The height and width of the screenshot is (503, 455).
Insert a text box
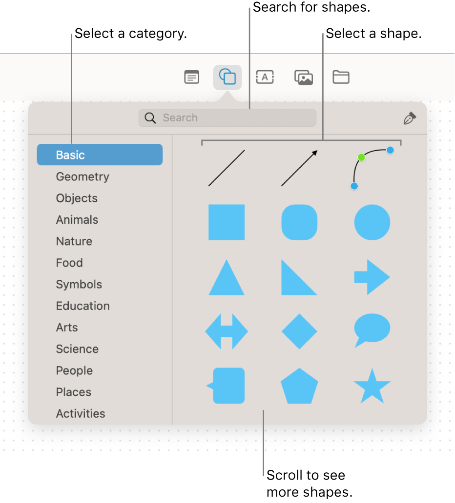click(x=265, y=77)
